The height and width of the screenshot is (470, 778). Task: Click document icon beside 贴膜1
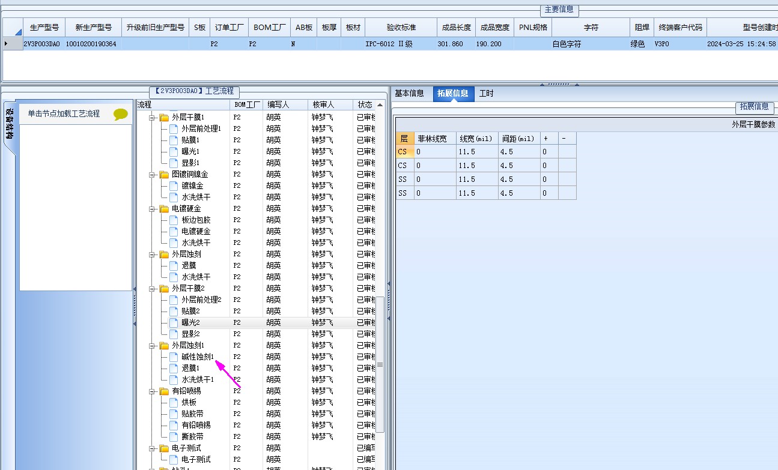point(174,140)
